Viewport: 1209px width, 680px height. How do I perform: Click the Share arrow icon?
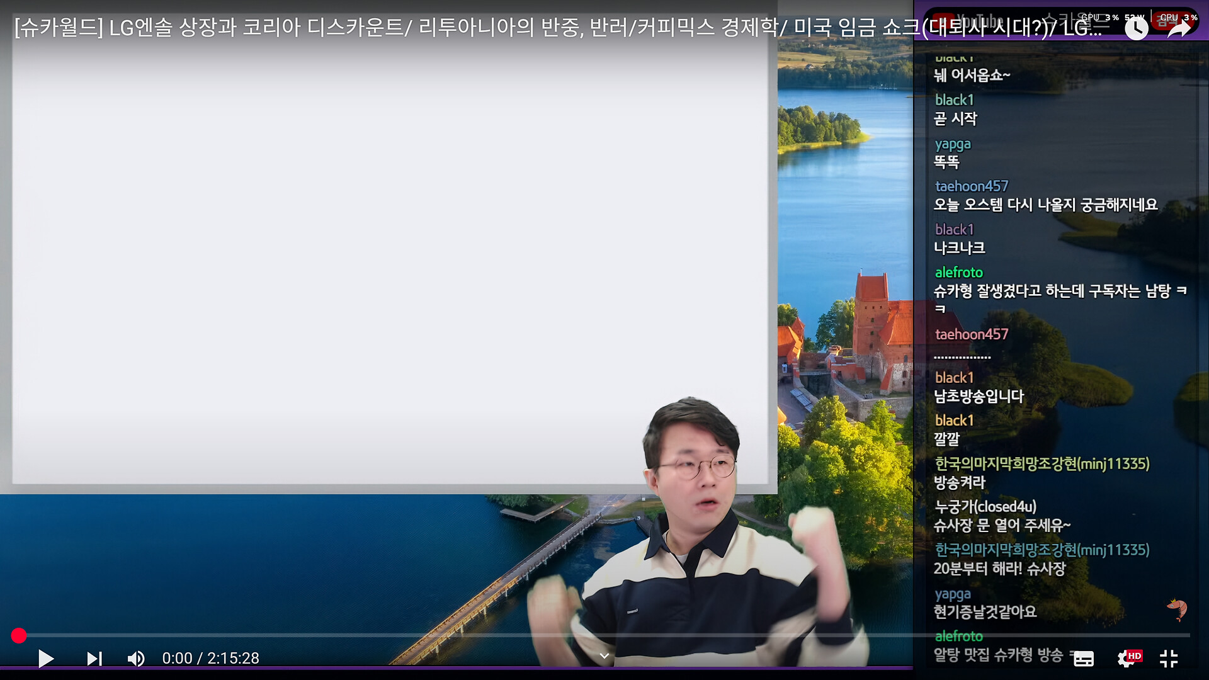pyautogui.click(x=1179, y=28)
